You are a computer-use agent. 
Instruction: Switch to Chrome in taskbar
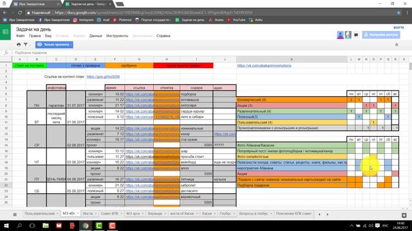point(86,225)
